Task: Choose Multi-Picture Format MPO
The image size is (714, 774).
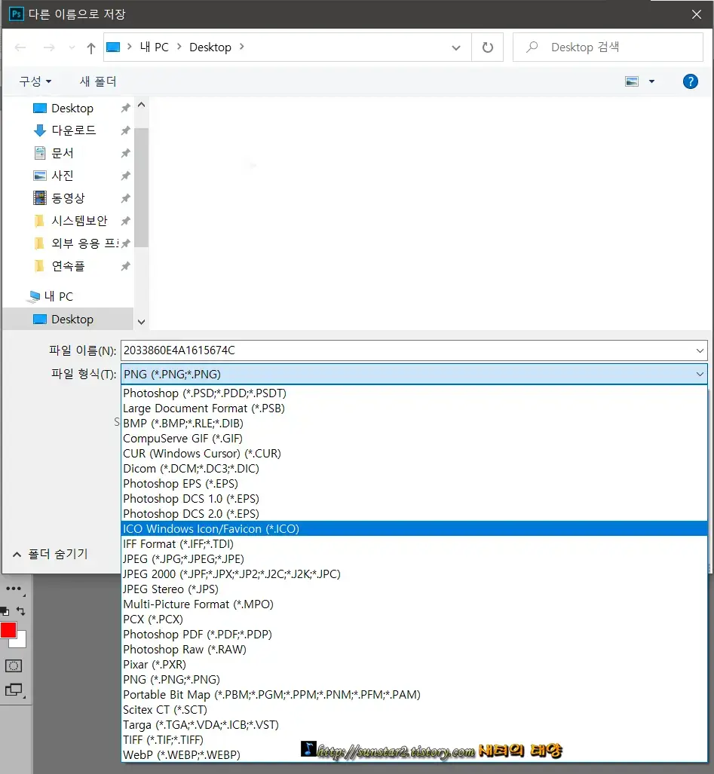Action: click(x=414, y=604)
